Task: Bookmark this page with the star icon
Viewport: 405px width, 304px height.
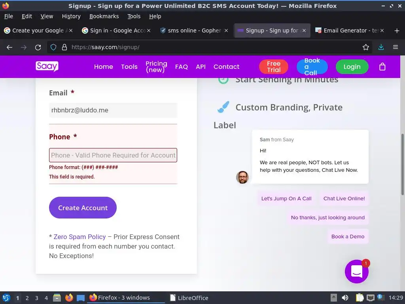Action: 365,47
